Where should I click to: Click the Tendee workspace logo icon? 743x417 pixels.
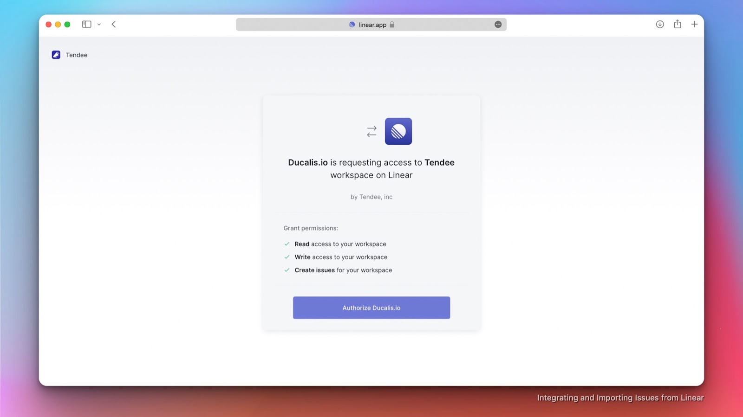pyautogui.click(x=56, y=55)
